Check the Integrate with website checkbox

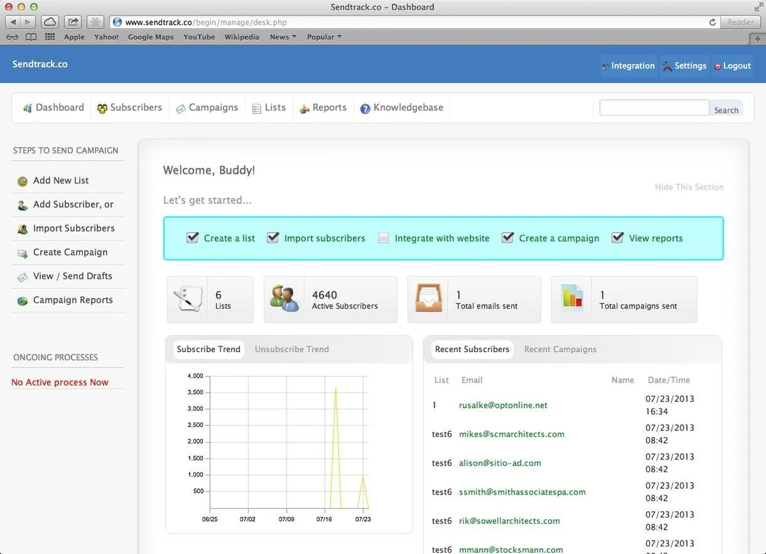(383, 238)
